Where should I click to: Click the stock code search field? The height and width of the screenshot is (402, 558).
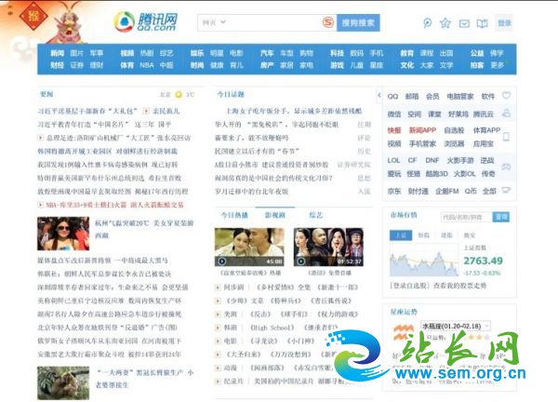coord(467,217)
